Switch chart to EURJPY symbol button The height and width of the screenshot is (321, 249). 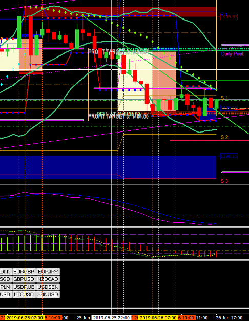(x=48, y=272)
